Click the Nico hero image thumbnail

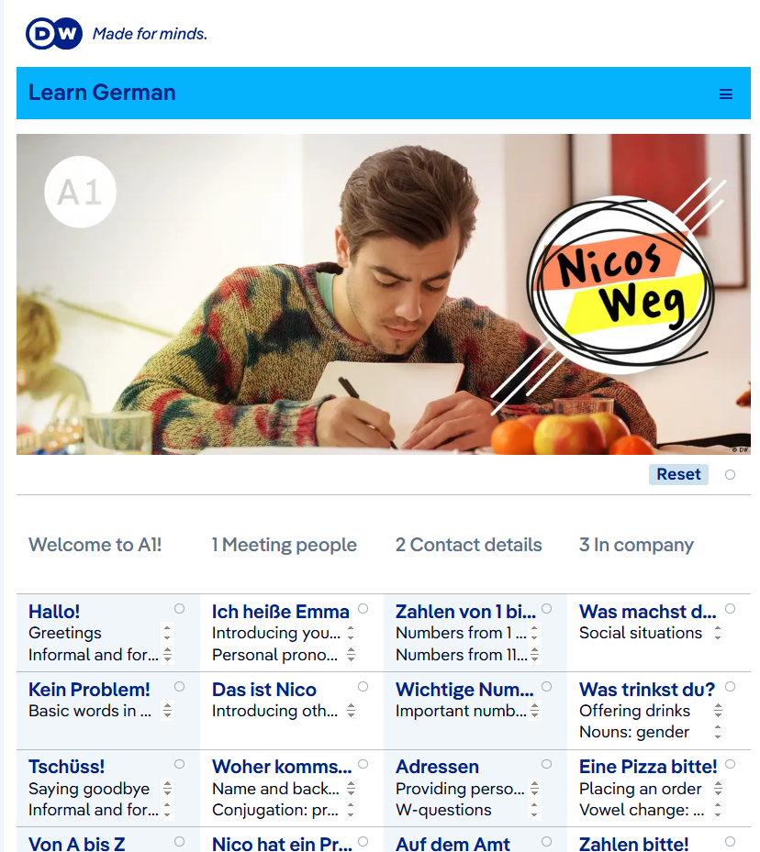pyautogui.click(x=384, y=294)
